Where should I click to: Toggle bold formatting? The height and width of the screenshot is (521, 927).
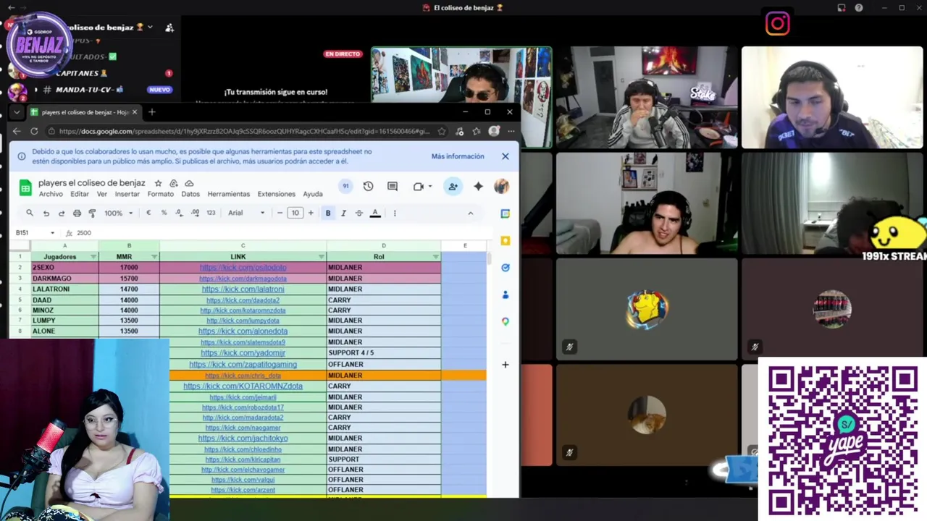(328, 213)
